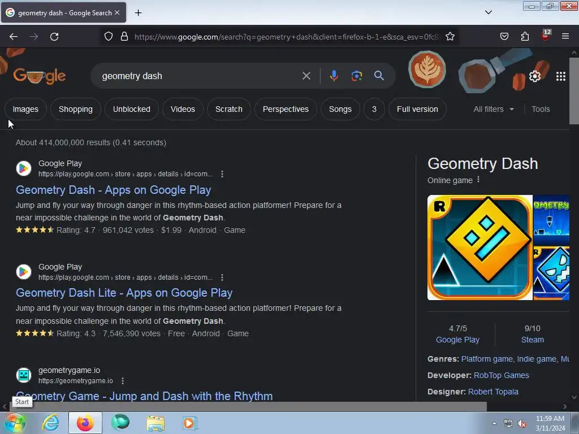Focus the browser address bar

[x=286, y=37]
